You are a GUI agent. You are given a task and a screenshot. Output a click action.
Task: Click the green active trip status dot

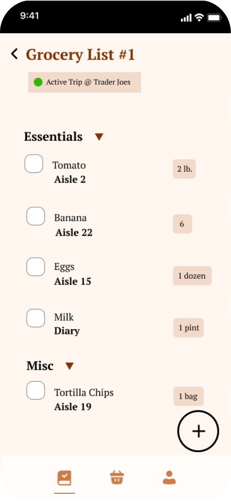pyautogui.click(x=38, y=82)
